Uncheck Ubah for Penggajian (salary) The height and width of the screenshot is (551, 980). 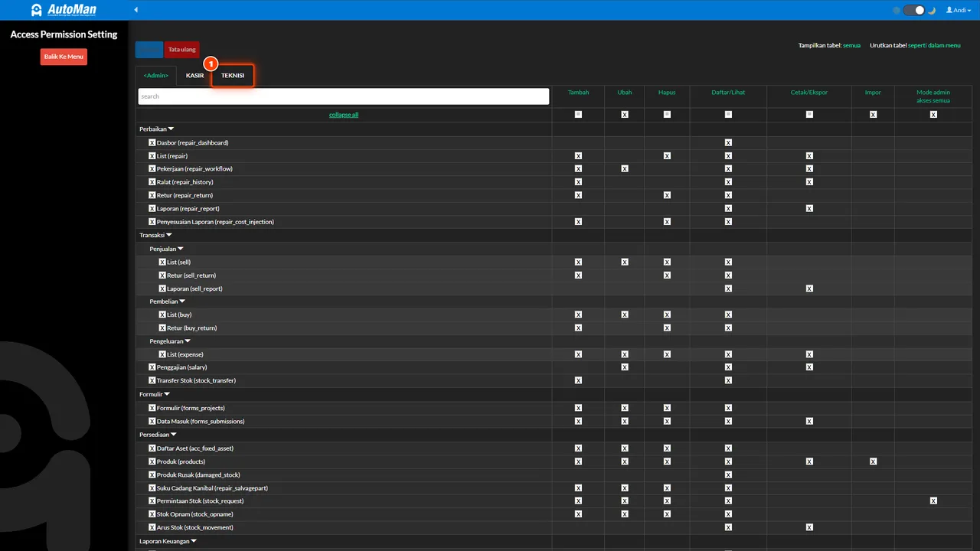click(625, 367)
